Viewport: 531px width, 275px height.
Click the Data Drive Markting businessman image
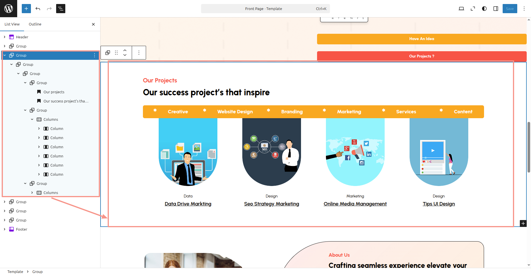click(188, 152)
